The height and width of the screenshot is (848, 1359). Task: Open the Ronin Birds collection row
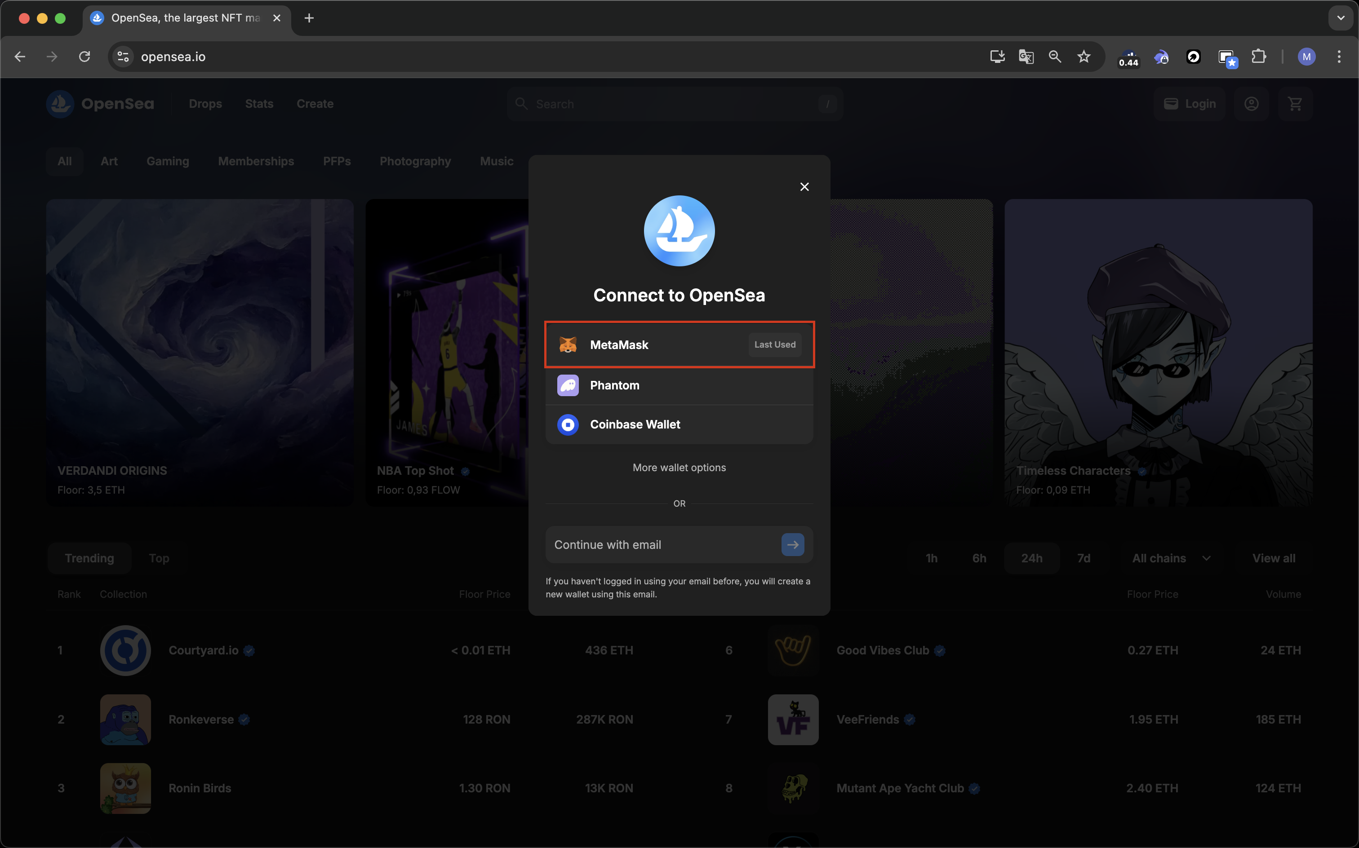(x=345, y=788)
